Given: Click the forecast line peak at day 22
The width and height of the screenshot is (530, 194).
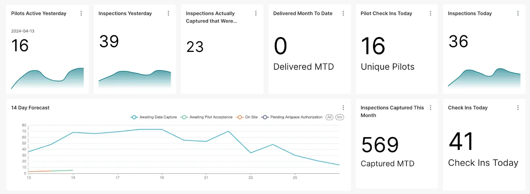Looking at the screenshot, I should pos(228,131).
